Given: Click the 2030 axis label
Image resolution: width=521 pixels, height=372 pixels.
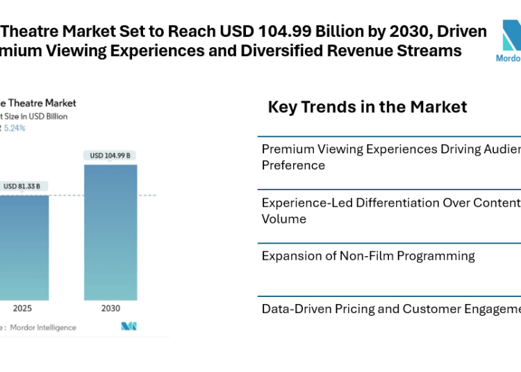Looking at the screenshot, I should 110,307.
